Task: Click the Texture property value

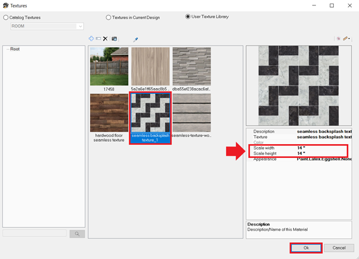Action: 324,137
